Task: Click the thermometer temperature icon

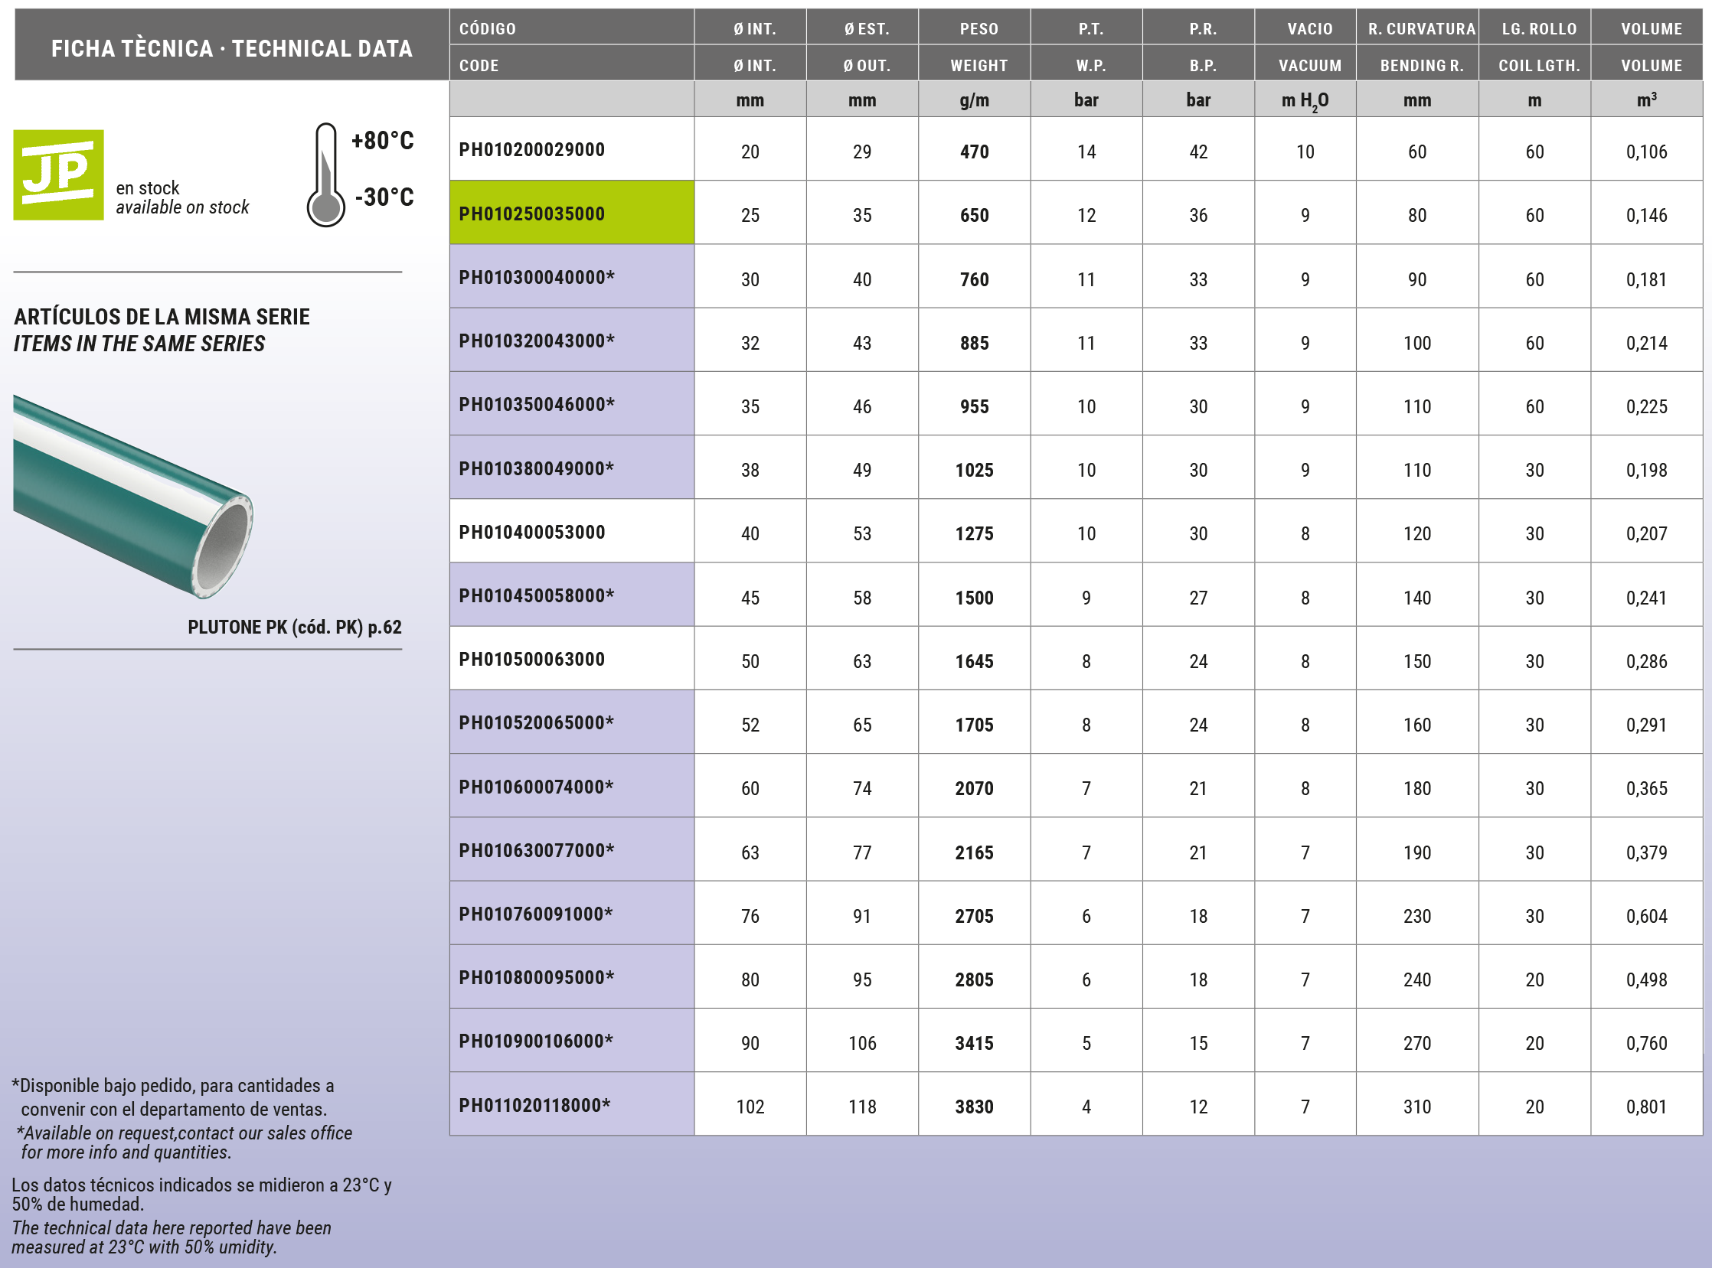Action: [325, 175]
